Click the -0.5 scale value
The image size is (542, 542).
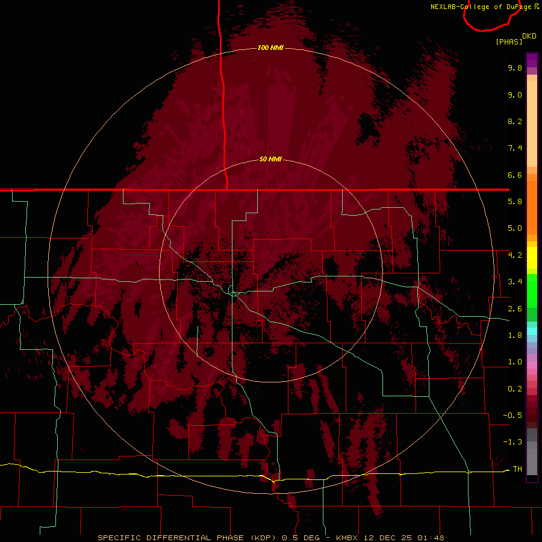click(x=512, y=416)
